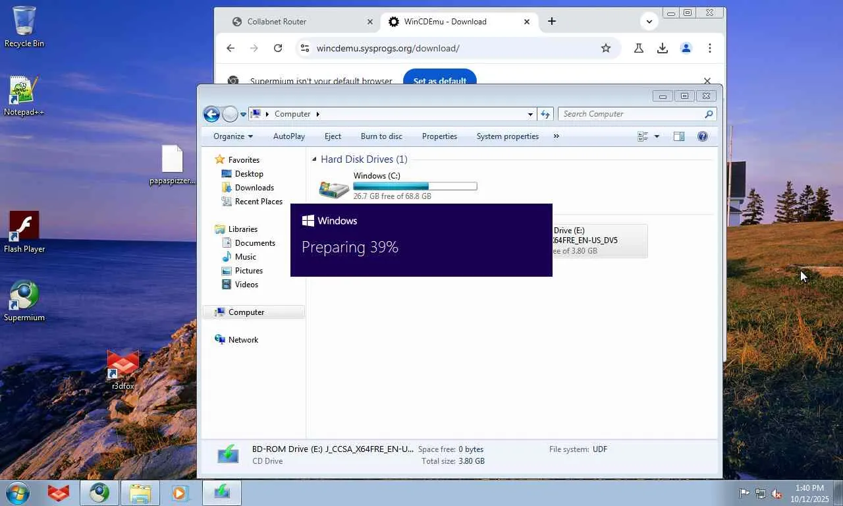Image resolution: width=843 pixels, height=506 pixels.
Task: Open the Videos library
Action: [x=246, y=285]
